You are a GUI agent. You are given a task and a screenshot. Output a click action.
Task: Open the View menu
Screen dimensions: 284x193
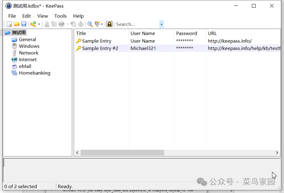[x=43, y=16]
